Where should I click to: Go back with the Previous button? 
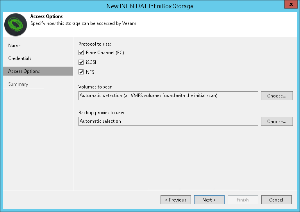(x=175, y=200)
